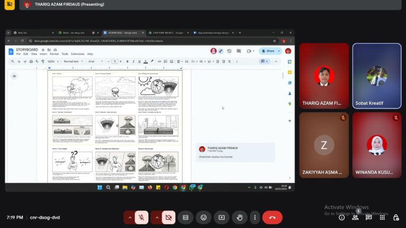Click the redo icon in Docs toolbar
406x228 pixels.
[25, 62]
